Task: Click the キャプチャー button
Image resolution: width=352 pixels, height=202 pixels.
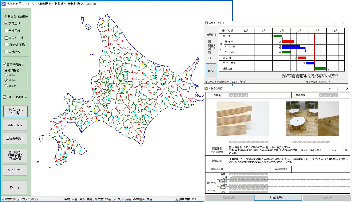Action: click(16, 170)
